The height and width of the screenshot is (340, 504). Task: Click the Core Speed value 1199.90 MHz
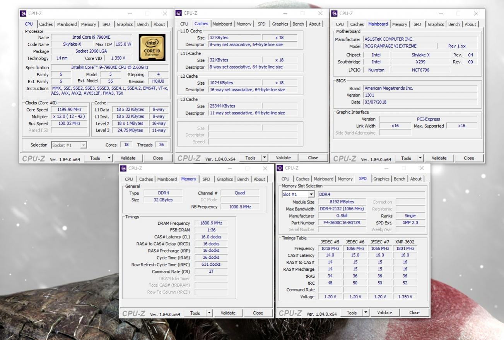point(69,109)
